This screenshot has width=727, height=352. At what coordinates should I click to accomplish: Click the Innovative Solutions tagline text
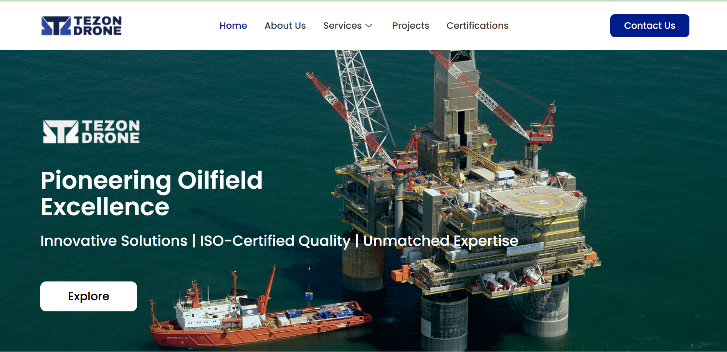pyautogui.click(x=114, y=241)
